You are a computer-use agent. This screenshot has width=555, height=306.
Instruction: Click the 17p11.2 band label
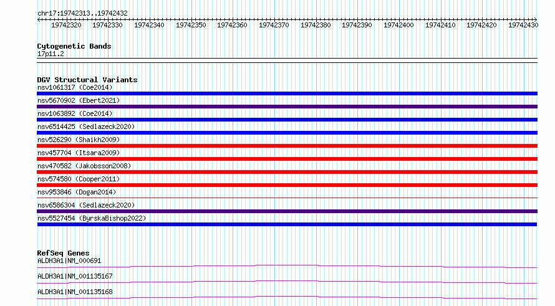click(x=51, y=54)
